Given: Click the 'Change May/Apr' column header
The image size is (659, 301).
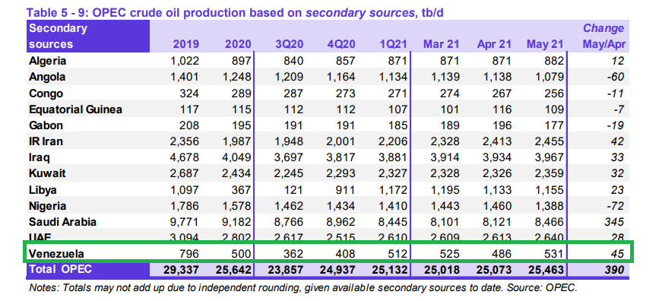Looking at the screenshot, I should tap(604, 36).
